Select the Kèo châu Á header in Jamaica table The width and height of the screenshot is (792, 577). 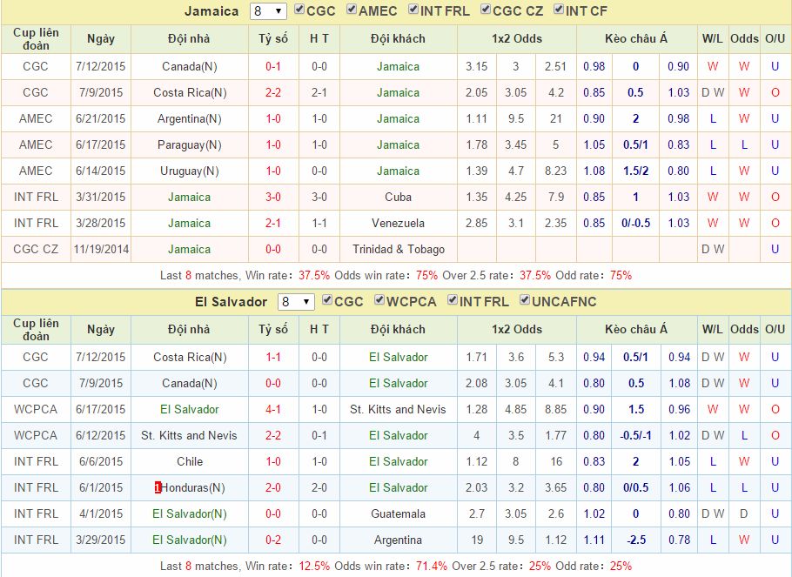pos(636,39)
